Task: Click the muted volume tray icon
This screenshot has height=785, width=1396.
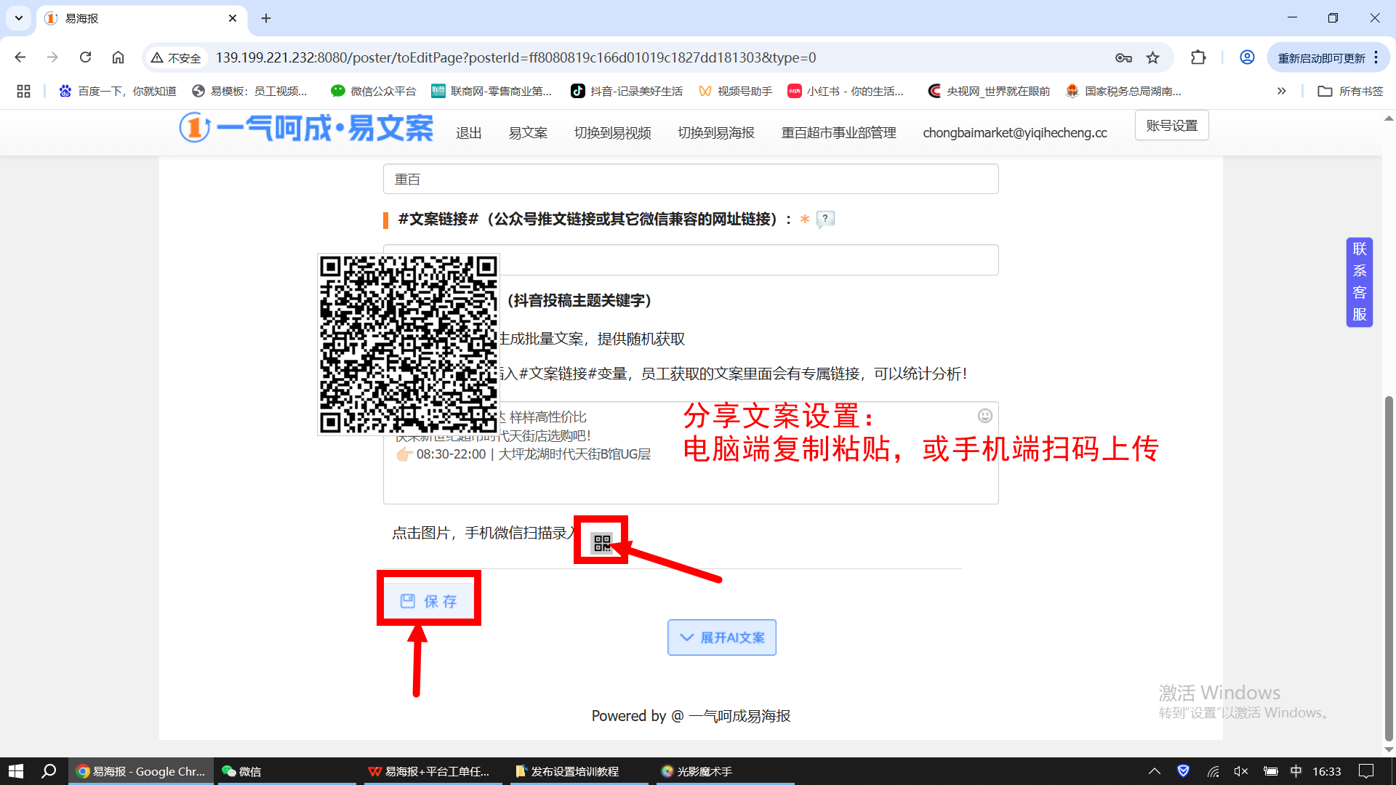Action: 1241,771
